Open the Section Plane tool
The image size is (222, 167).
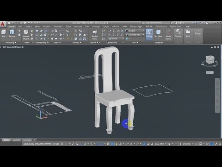(x=95, y=35)
